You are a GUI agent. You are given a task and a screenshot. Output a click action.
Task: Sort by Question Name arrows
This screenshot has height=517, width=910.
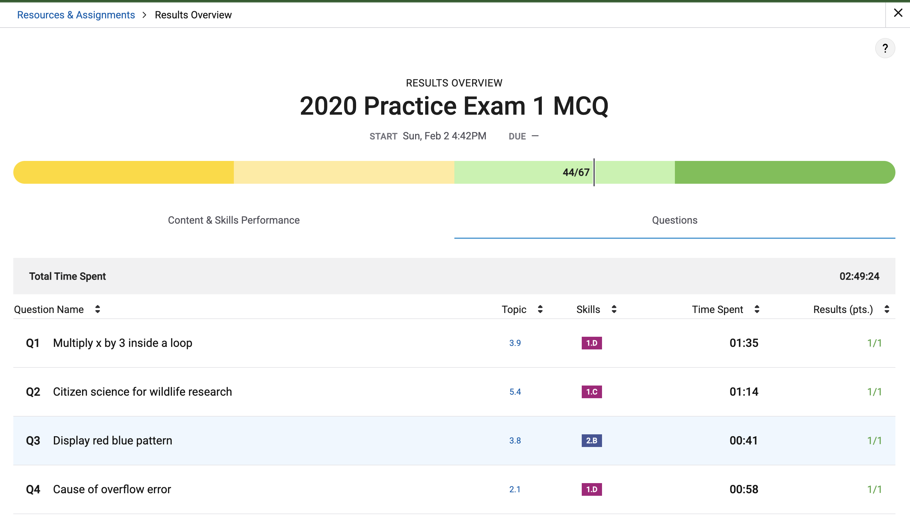(x=98, y=309)
